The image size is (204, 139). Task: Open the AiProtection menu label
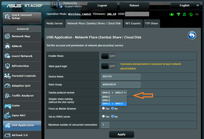20,66
